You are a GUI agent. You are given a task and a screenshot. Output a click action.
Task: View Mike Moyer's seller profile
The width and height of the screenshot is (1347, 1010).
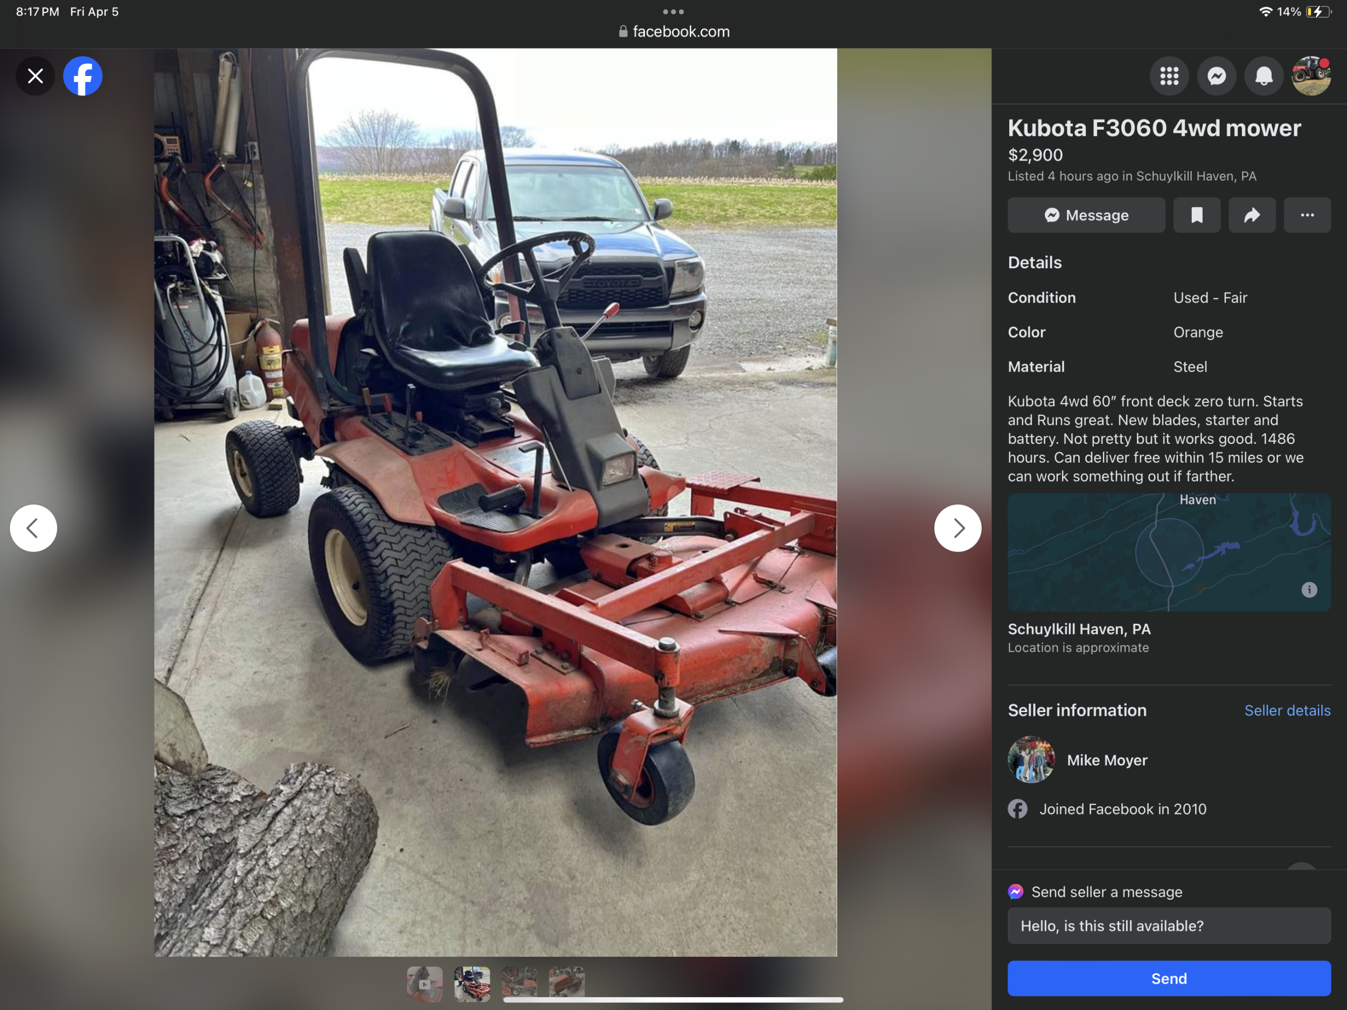1107,760
